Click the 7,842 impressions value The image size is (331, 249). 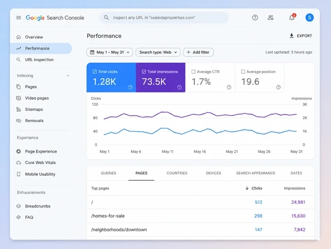tap(300, 230)
